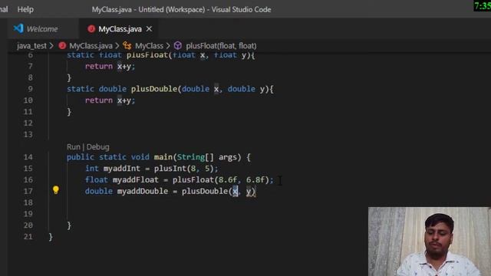The width and height of the screenshot is (491, 276).
Task: Click the VS Code icon on Welcome tab
Action: 18,28
